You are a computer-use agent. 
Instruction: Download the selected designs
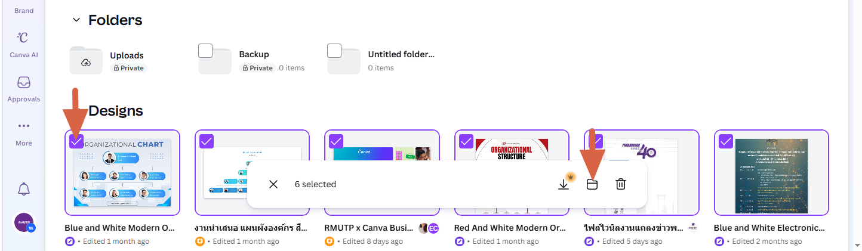point(564,184)
